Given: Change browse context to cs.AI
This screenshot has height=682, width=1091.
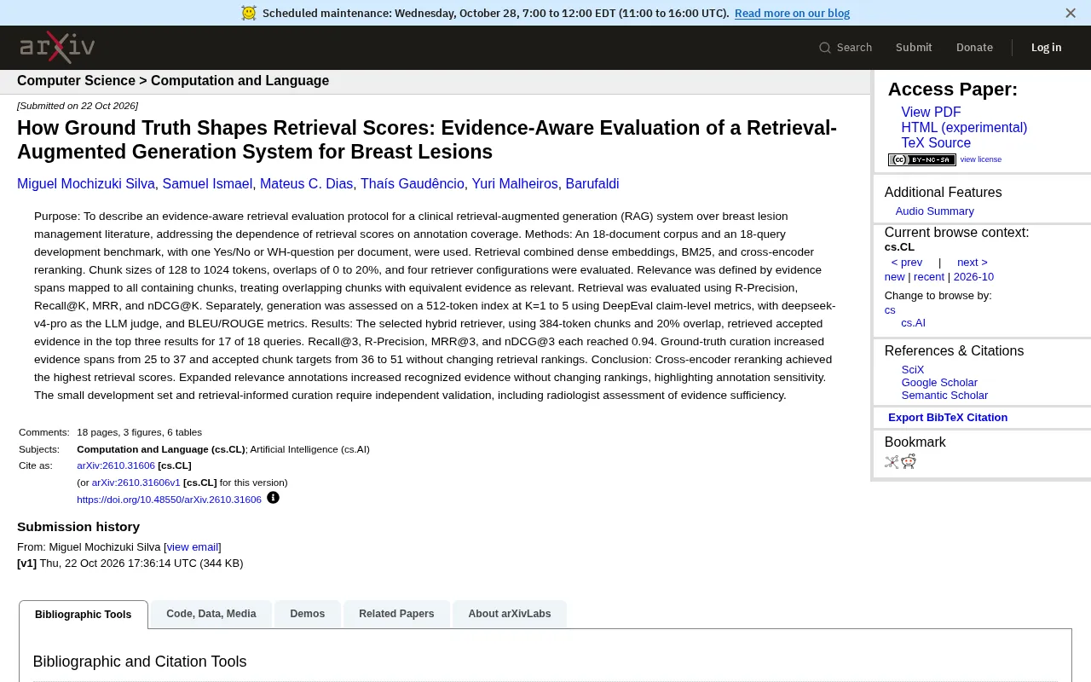Looking at the screenshot, I should 913,323.
